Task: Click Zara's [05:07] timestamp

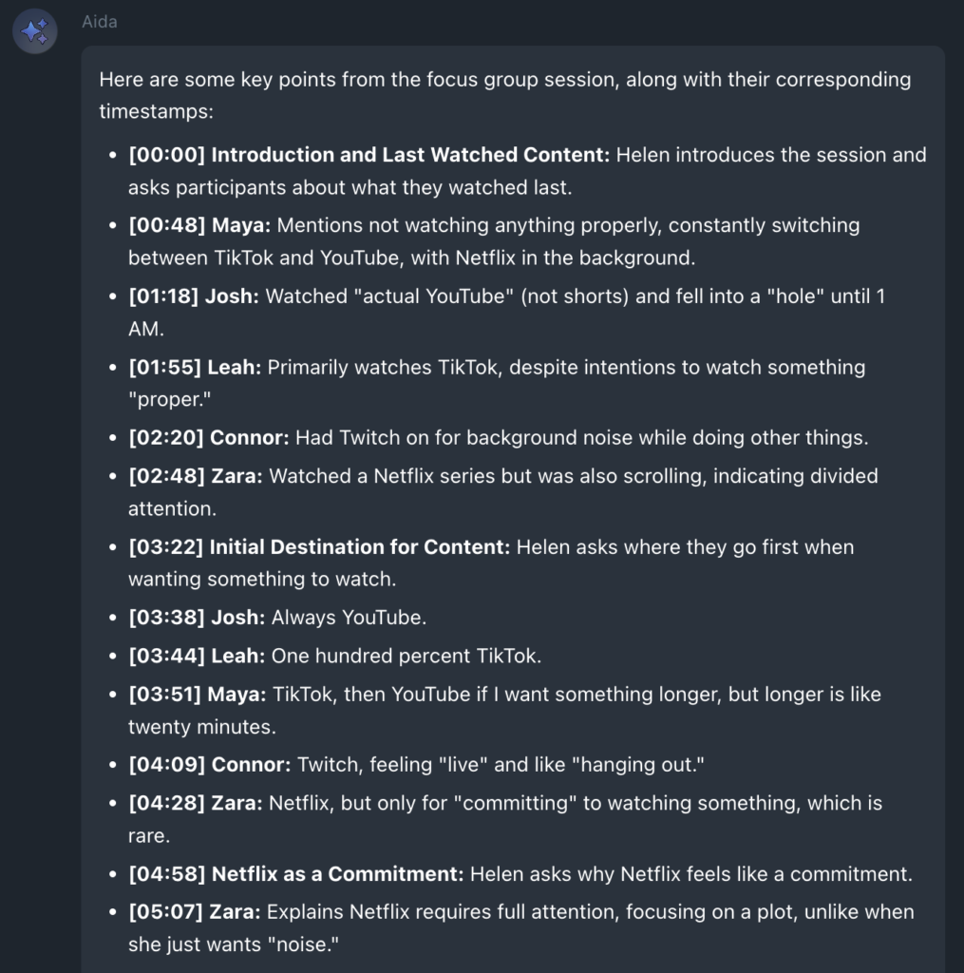Action: 166,912
